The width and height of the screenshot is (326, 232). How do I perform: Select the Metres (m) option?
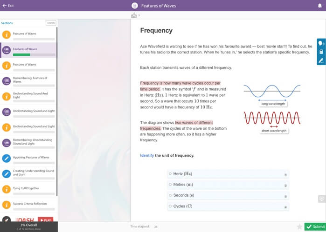point(228,185)
